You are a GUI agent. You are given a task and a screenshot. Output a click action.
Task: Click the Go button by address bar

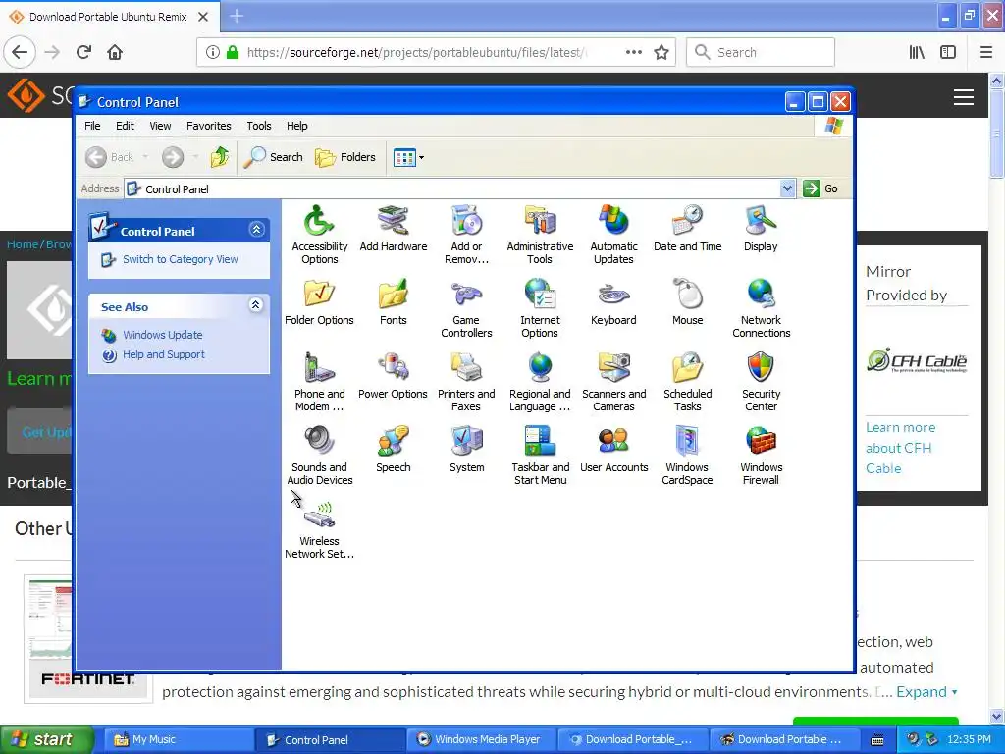click(821, 188)
